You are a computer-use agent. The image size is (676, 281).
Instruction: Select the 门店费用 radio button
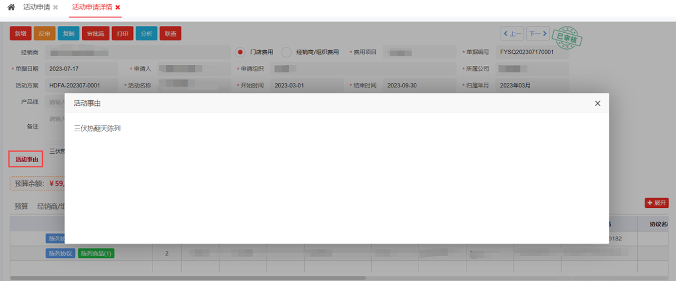point(241,52)
